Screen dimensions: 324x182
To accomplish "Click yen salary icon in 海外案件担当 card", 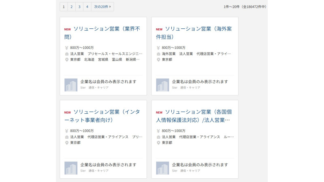I will click(x=158, y=48).
